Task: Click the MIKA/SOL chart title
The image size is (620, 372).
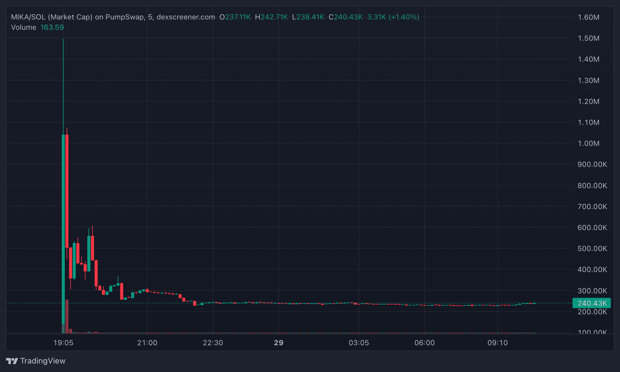Action: click(x=113, y=17)
